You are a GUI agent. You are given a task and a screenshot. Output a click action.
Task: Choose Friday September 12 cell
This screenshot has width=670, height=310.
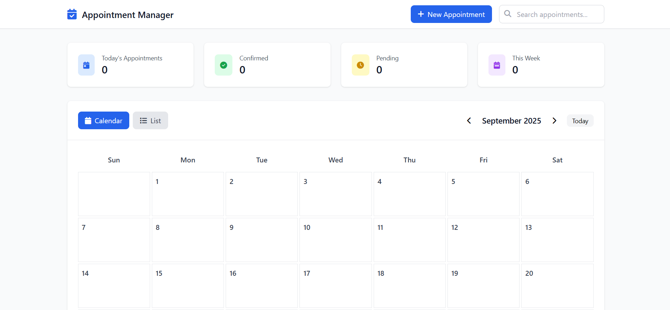(x=483, y=240)
